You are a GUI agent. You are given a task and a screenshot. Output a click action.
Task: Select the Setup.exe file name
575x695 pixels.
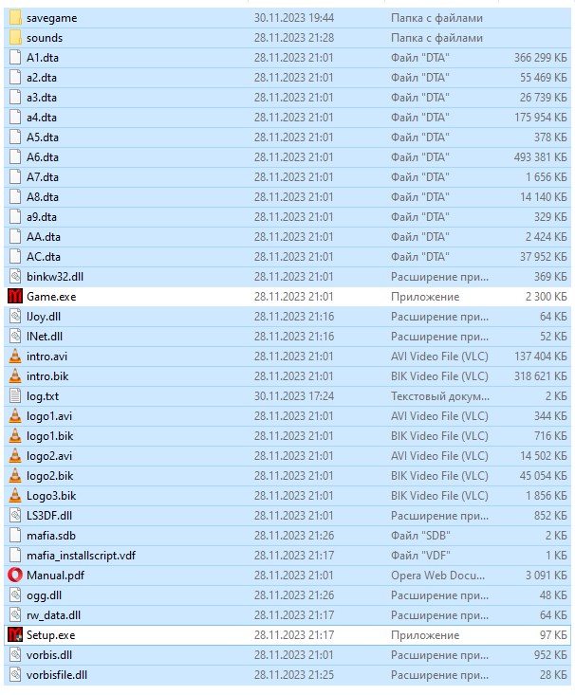51,635
